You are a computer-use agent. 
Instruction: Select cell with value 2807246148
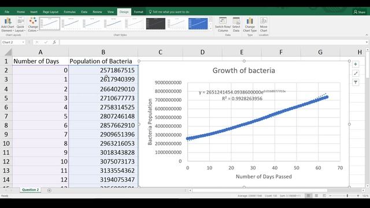103,116
